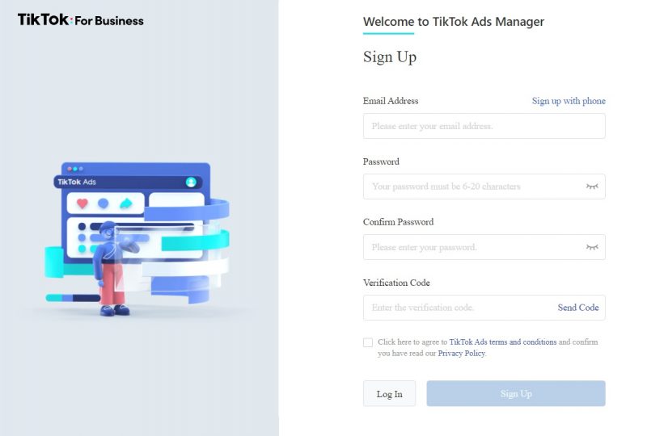Click the TikTok For Business logo
The image size is (647, 436).
pos(80,19)
